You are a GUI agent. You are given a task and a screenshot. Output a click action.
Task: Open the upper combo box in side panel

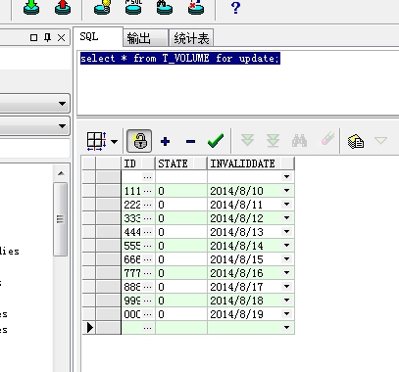(x=62, y=104)
